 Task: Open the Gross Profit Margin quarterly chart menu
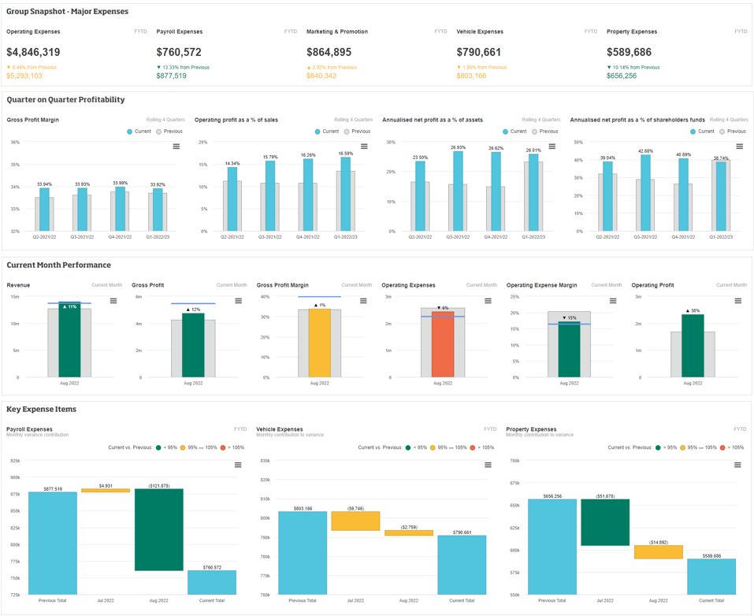coord(176,147)
